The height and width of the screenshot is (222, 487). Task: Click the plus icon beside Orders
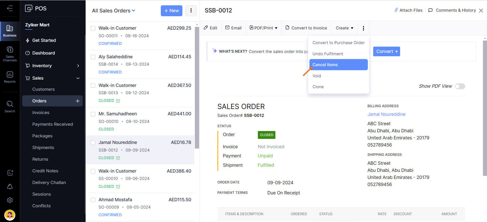point(77,101)
